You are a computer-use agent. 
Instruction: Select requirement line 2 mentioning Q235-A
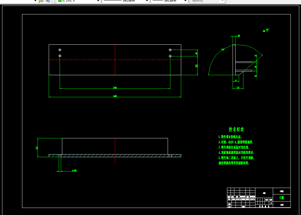pos(236,142)
